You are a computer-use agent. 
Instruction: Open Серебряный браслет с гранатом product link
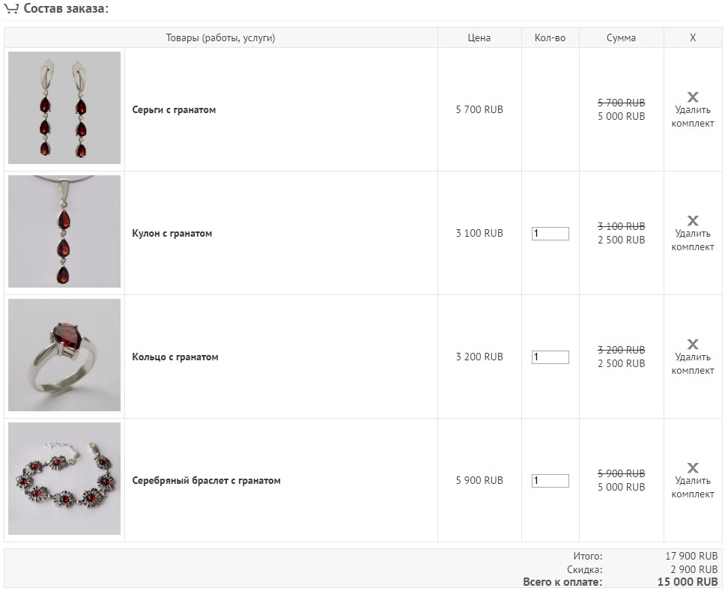tap(206, 481)
